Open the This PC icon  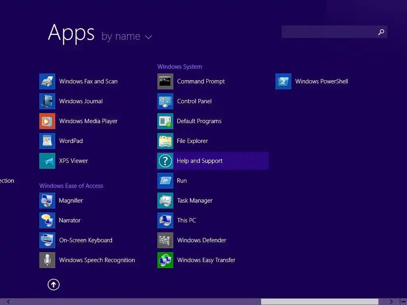click(x=165, y=220)
